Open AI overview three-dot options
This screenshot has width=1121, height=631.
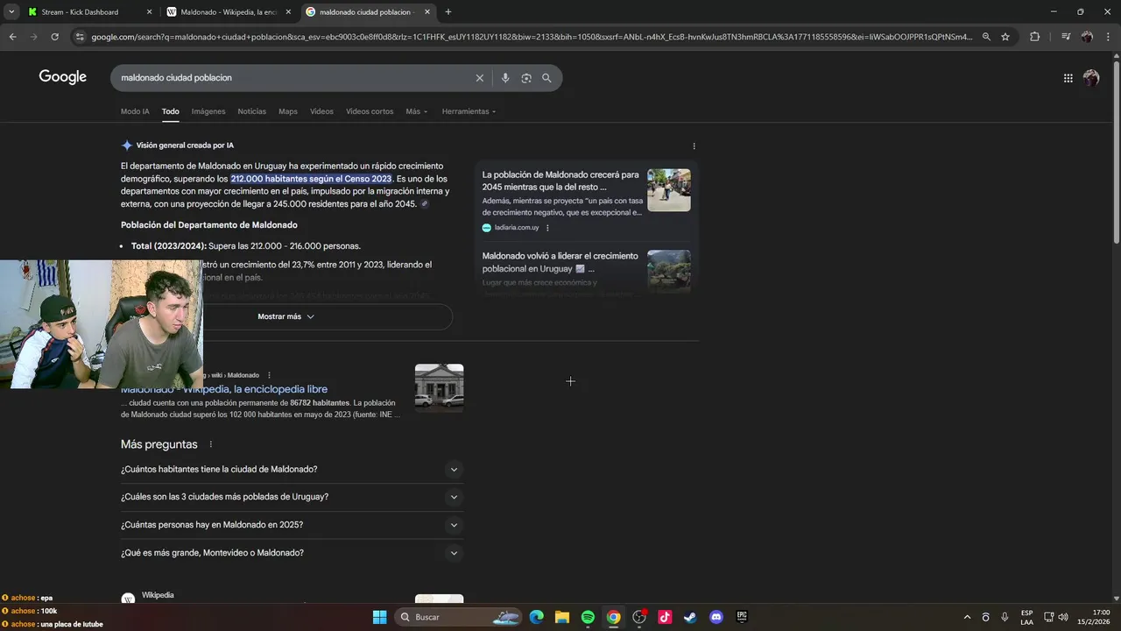coord(694,146)
